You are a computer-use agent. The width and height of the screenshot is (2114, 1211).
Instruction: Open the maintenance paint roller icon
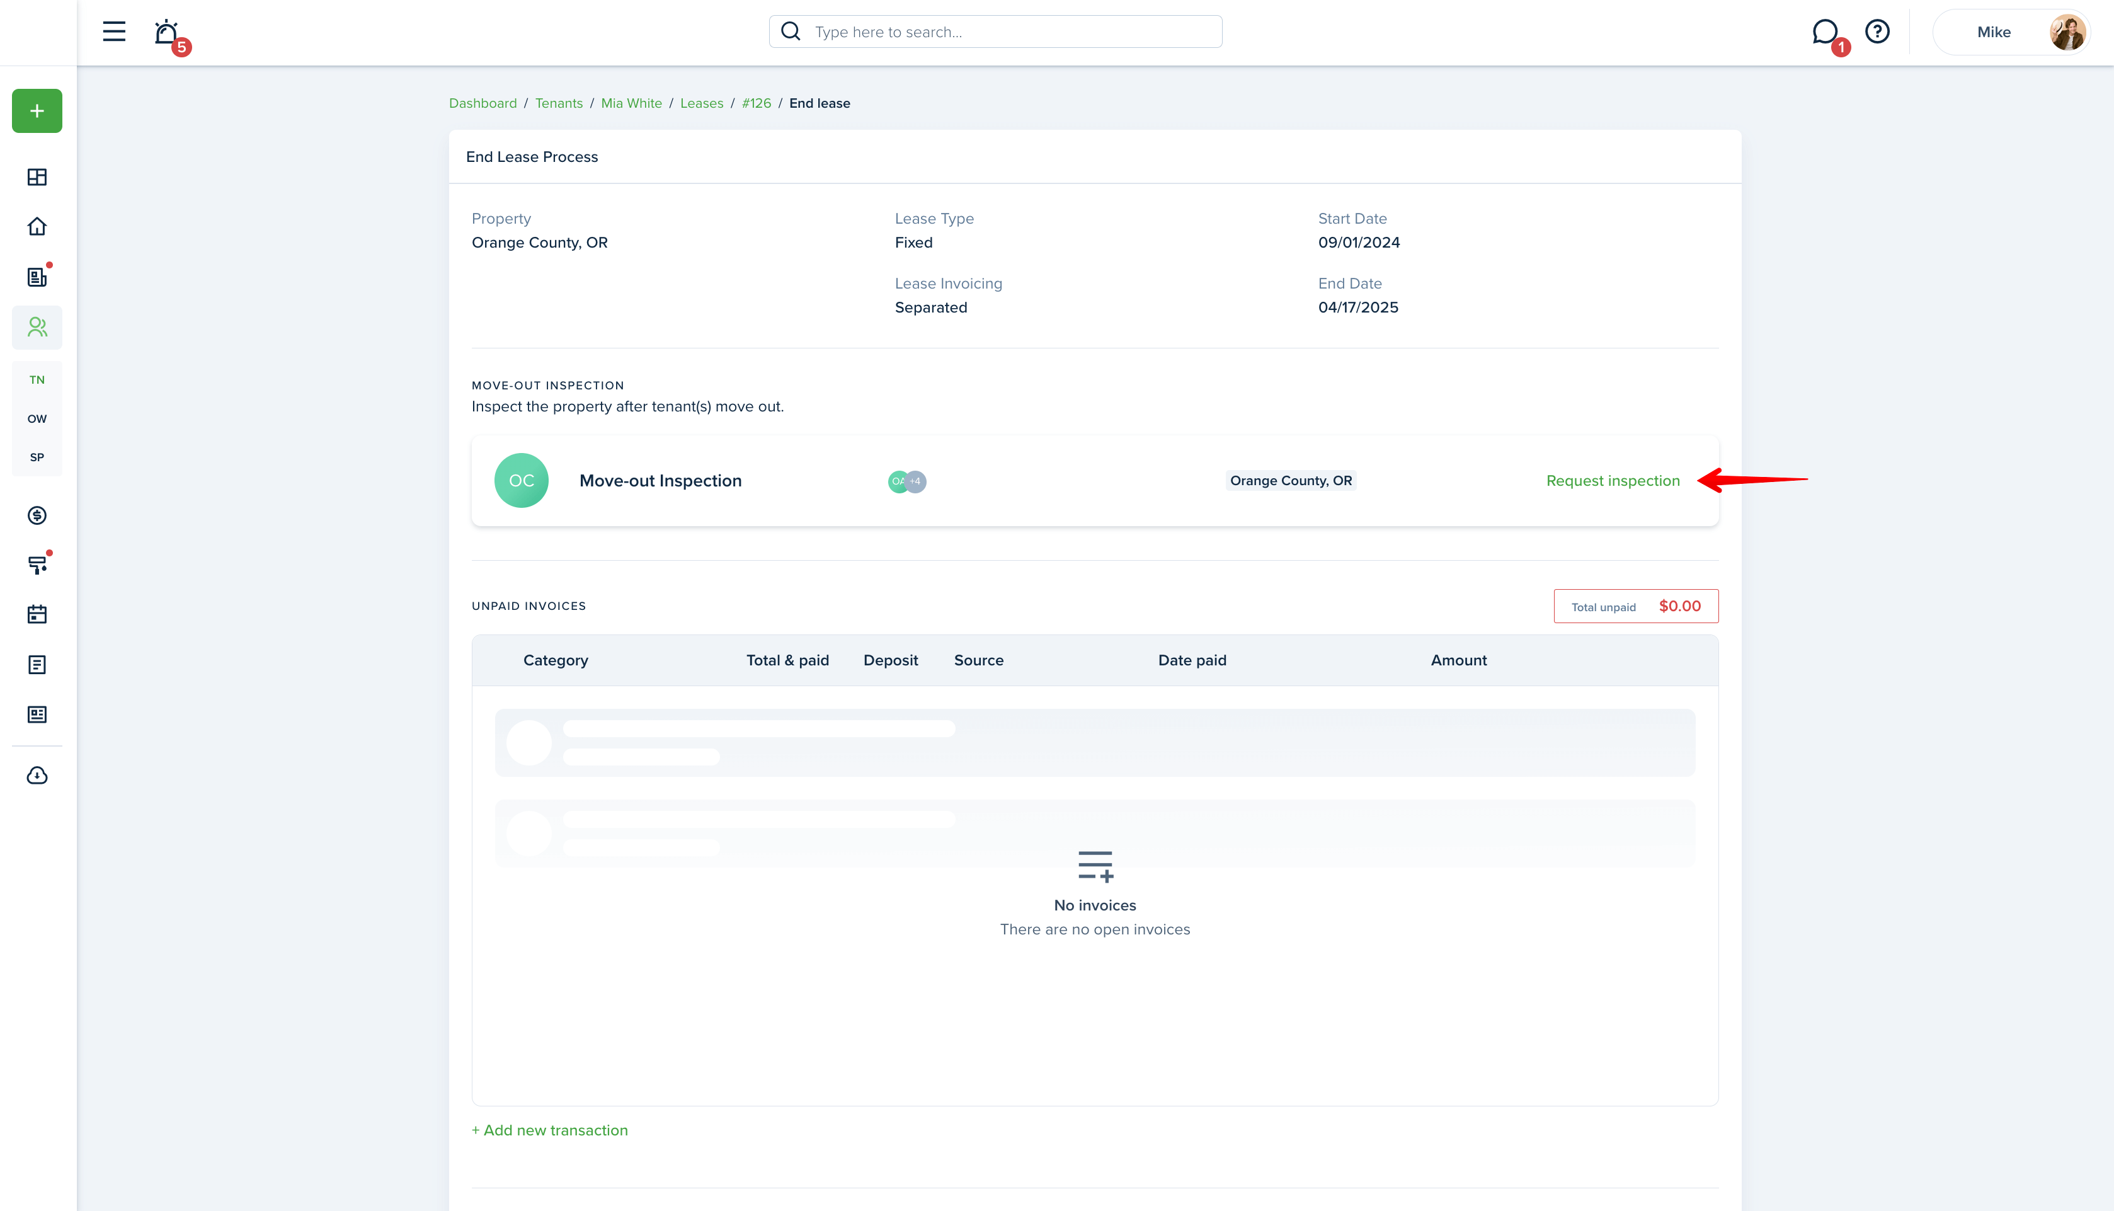click(x=37, y=566)
